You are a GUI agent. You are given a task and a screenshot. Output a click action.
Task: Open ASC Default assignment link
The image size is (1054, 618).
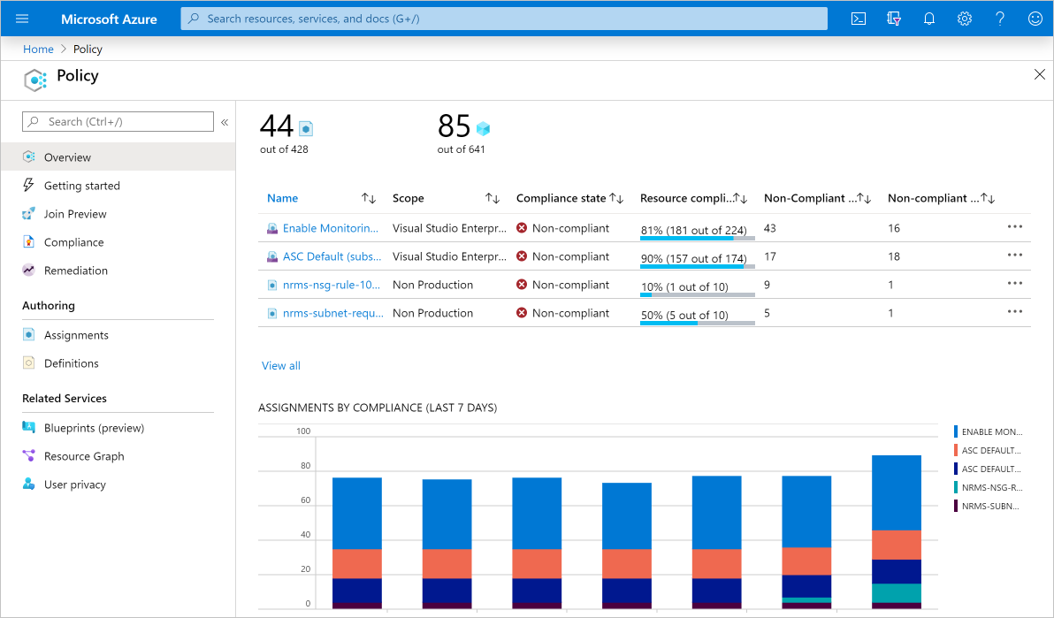coord(332,257)
